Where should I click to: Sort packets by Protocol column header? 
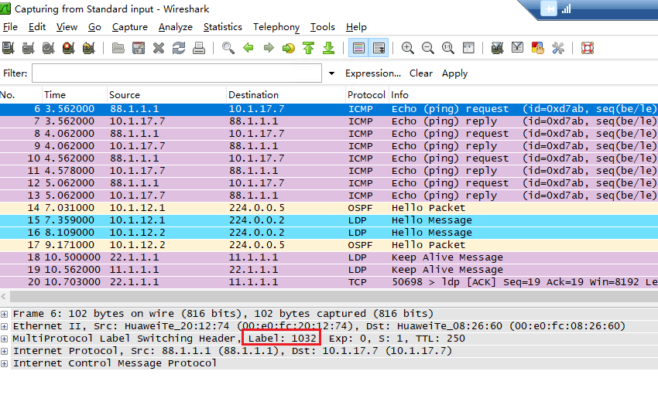coord(366,94)
